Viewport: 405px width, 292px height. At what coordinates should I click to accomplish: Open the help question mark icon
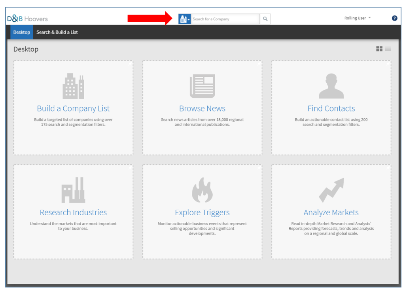coord(394,18)
